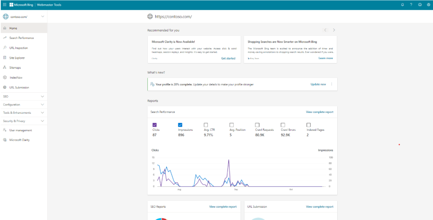
Task: Click the Webmaster Tools title in header
Action: tap(49, 5)
